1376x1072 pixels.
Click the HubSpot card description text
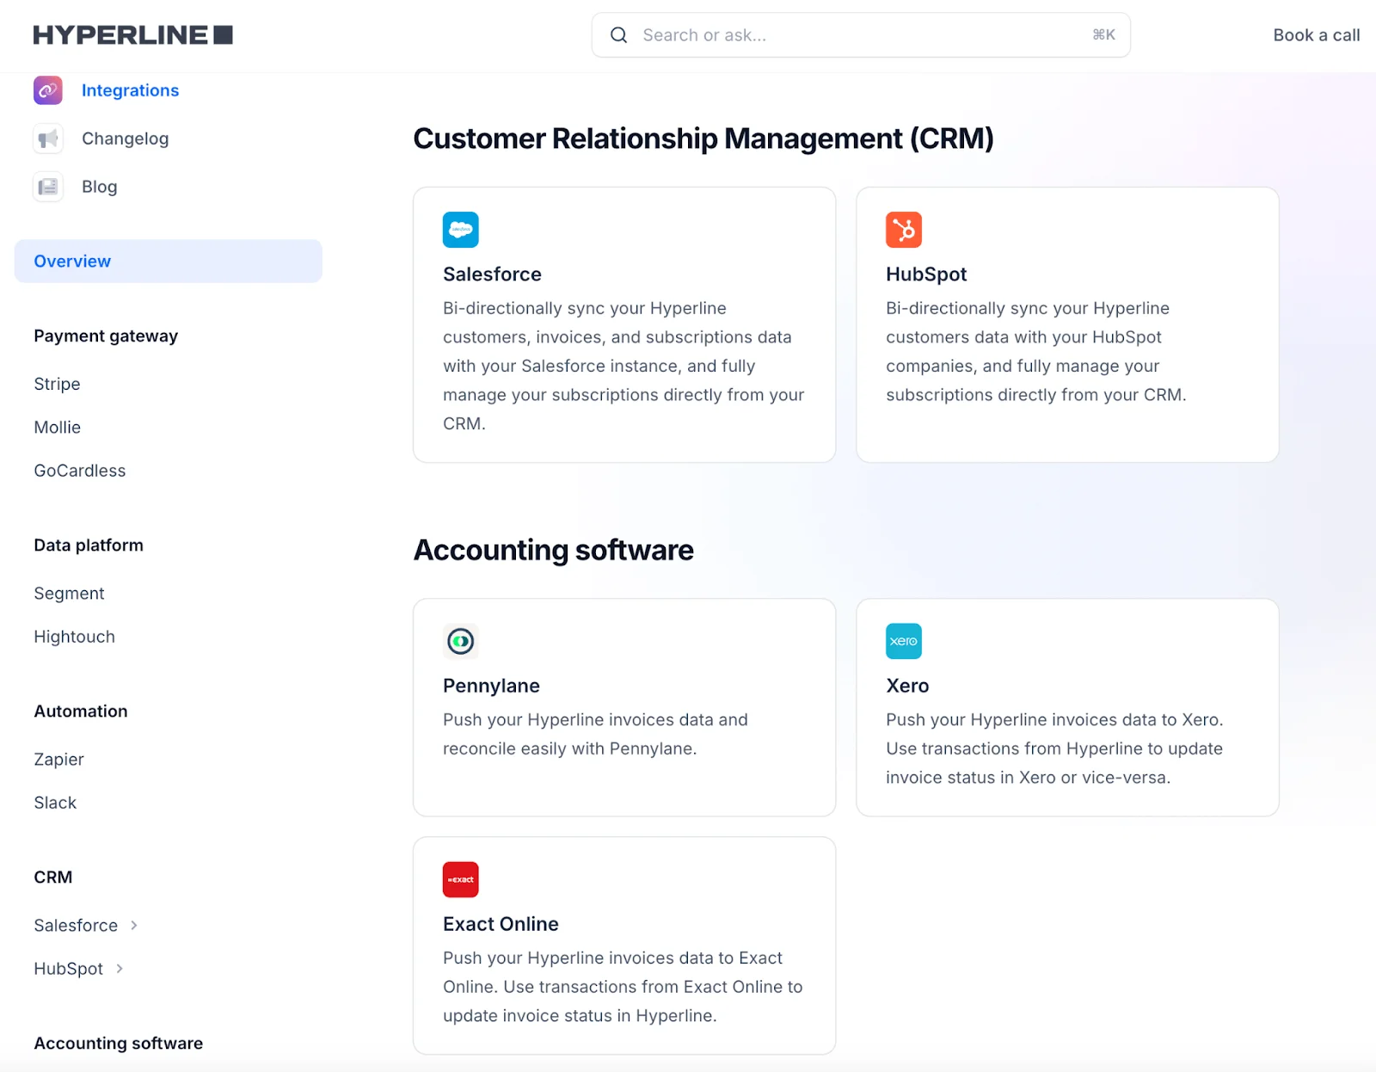(1036, 351)
